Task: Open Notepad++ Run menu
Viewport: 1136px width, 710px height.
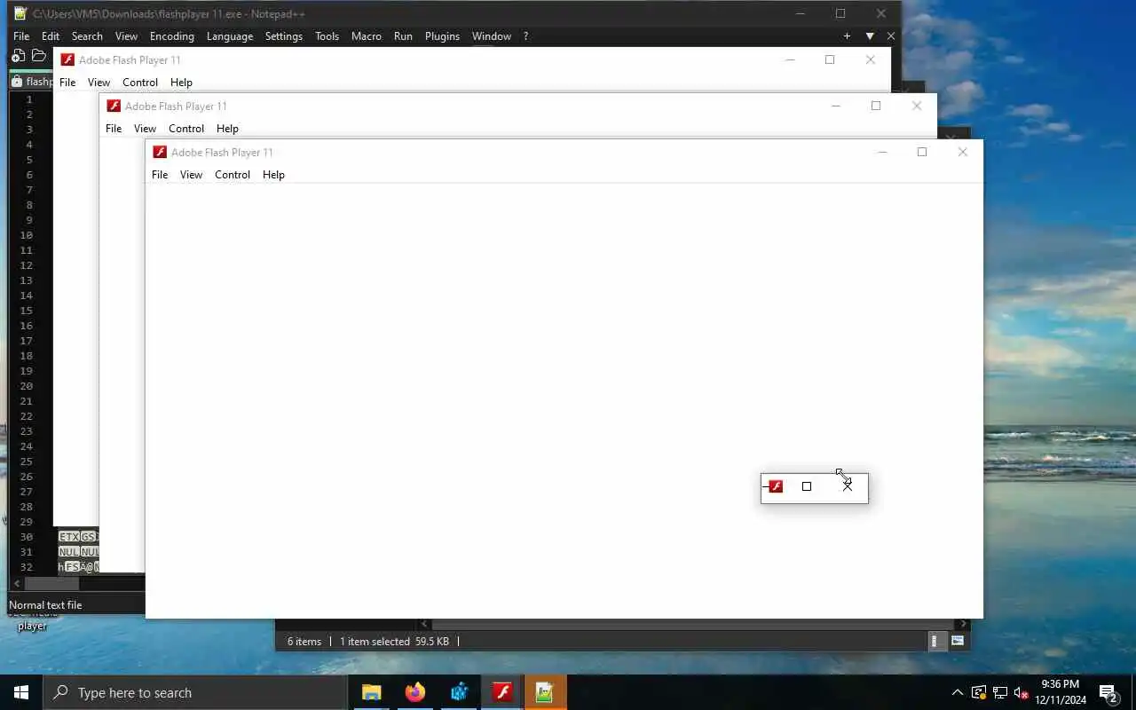Action: coord(403,36)
